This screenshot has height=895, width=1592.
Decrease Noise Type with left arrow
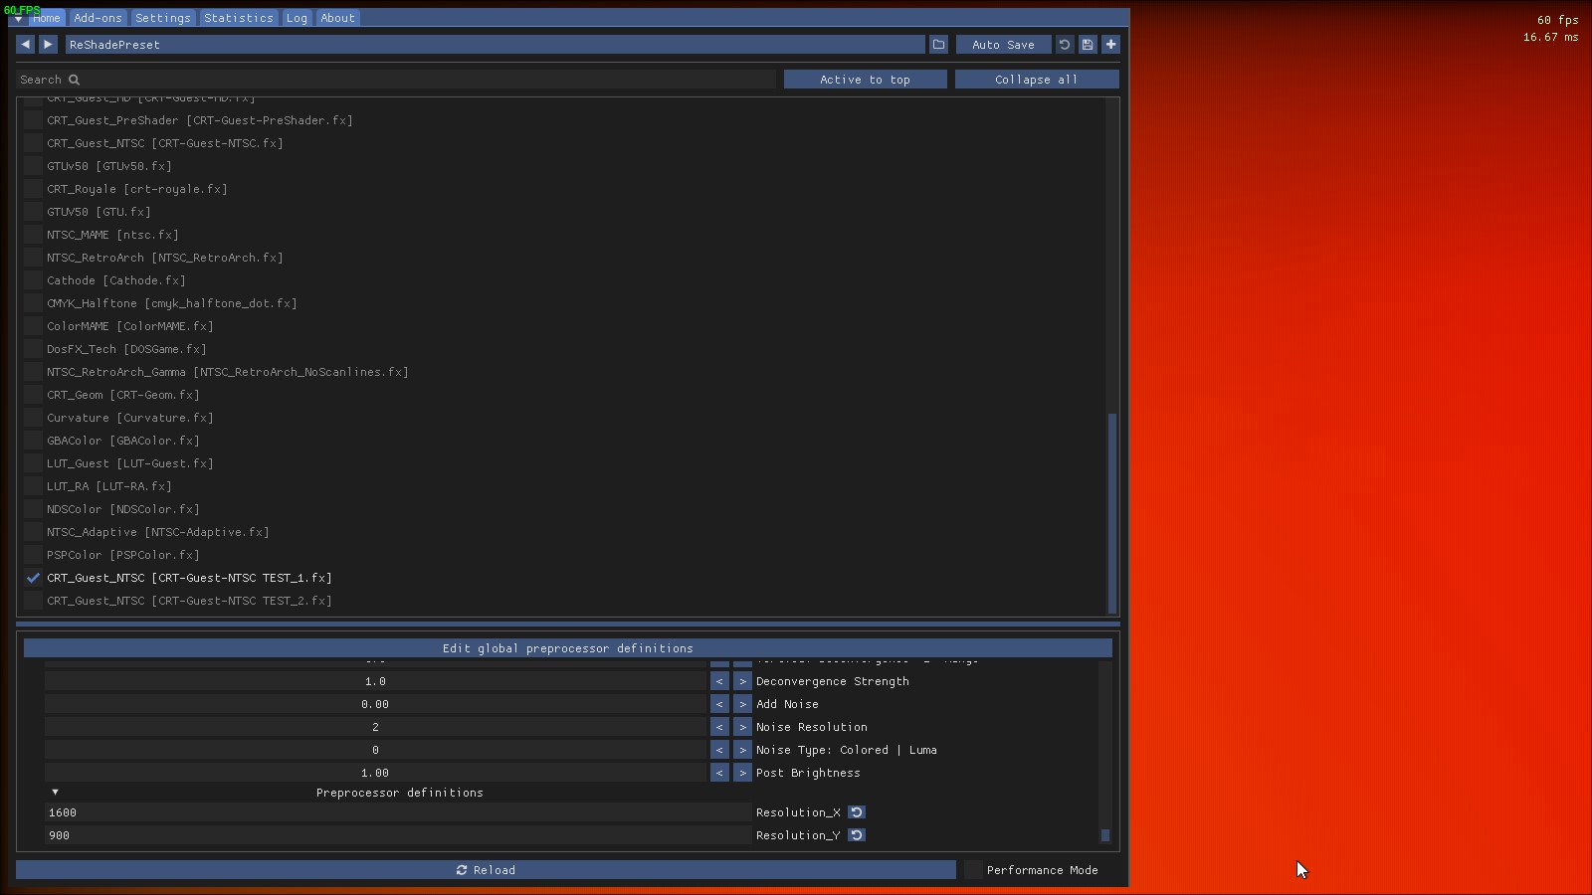pos(719,750)
